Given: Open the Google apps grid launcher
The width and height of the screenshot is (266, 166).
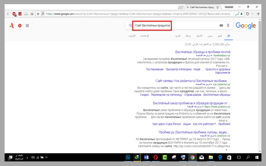Looking at the screenshot, I should click(x=27, y=26).
